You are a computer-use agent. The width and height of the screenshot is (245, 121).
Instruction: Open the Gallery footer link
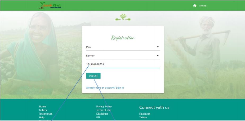pyautogui.click(x=43, y=110)
